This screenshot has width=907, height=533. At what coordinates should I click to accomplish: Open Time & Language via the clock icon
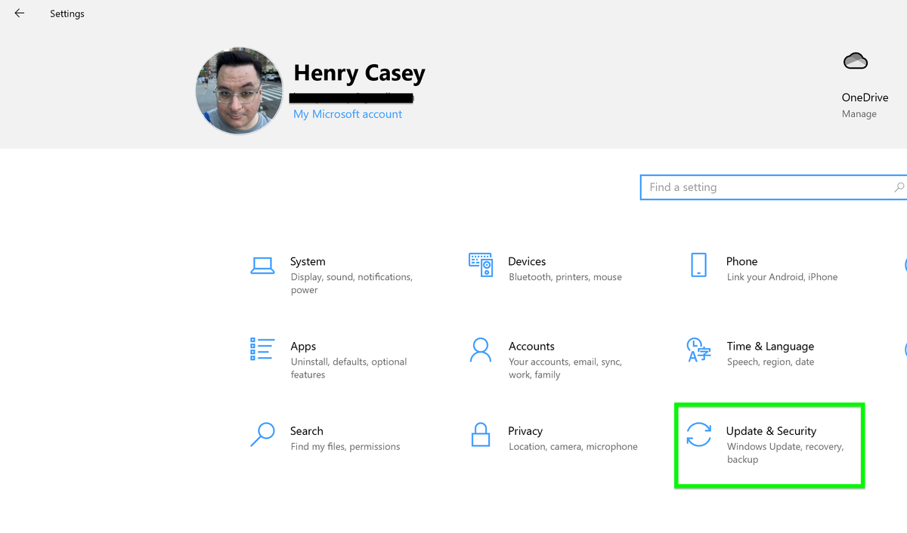698,350
